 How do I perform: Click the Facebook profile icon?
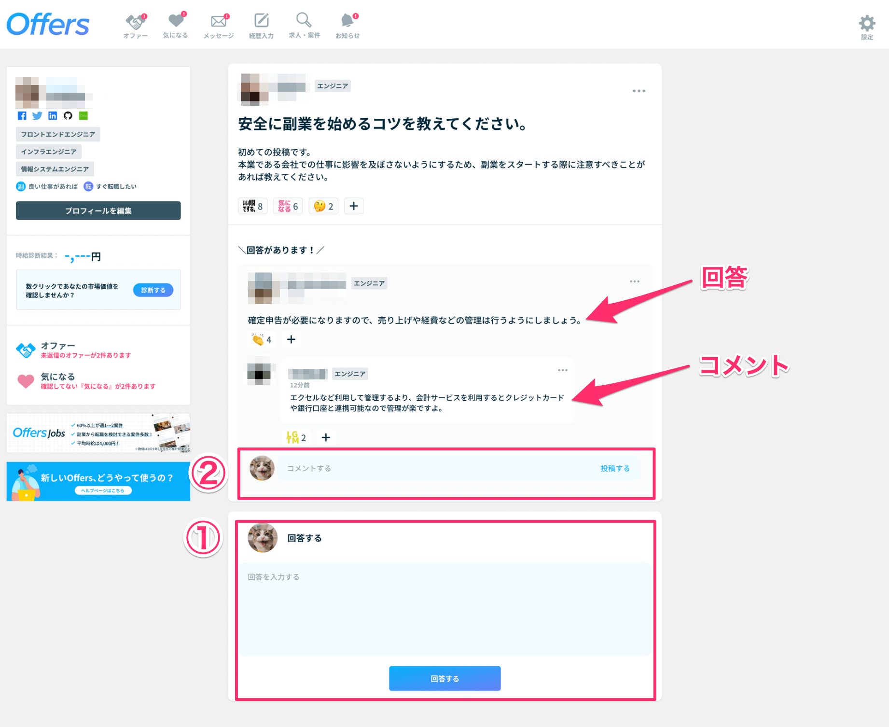click(22, 116)
